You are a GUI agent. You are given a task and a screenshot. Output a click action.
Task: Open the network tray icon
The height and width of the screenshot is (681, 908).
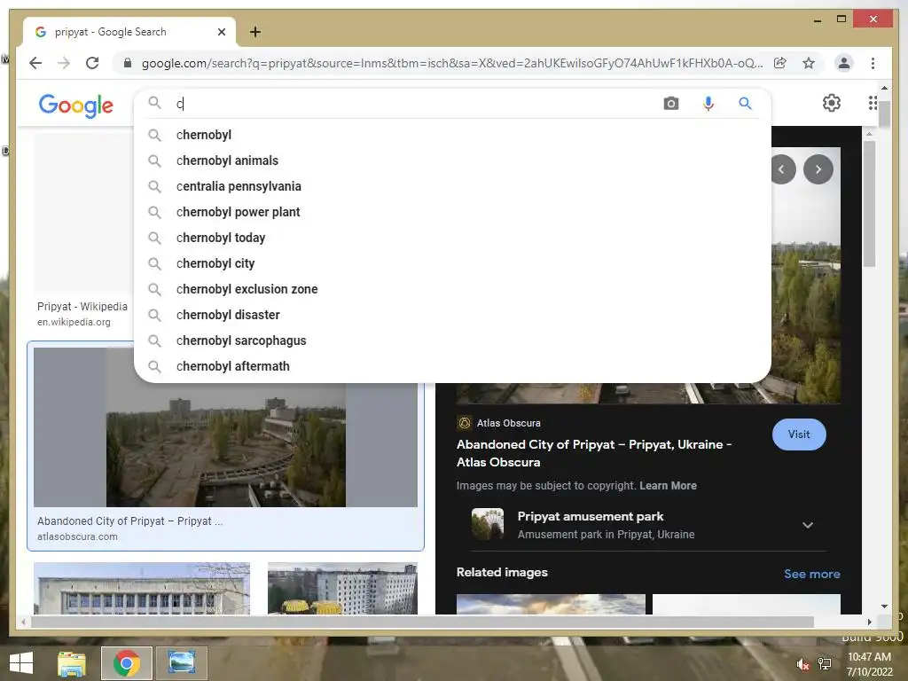point(824,664)
